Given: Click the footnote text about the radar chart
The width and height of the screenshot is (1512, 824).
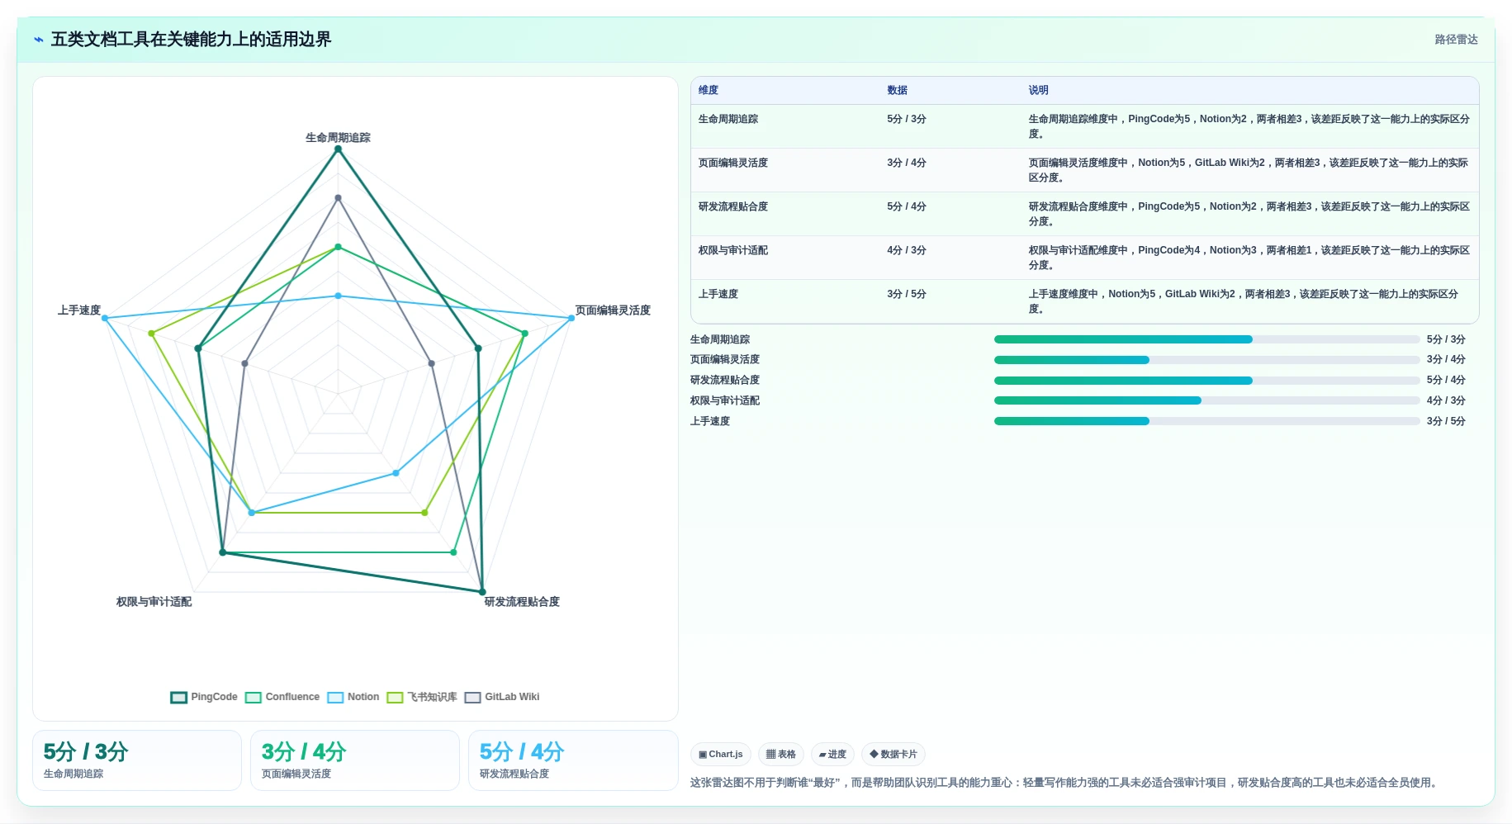Looking at the screenshot, I should [1066, 783].
